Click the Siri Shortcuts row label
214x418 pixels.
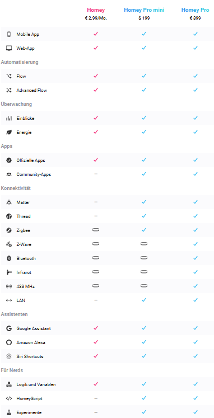pos(30,356)
